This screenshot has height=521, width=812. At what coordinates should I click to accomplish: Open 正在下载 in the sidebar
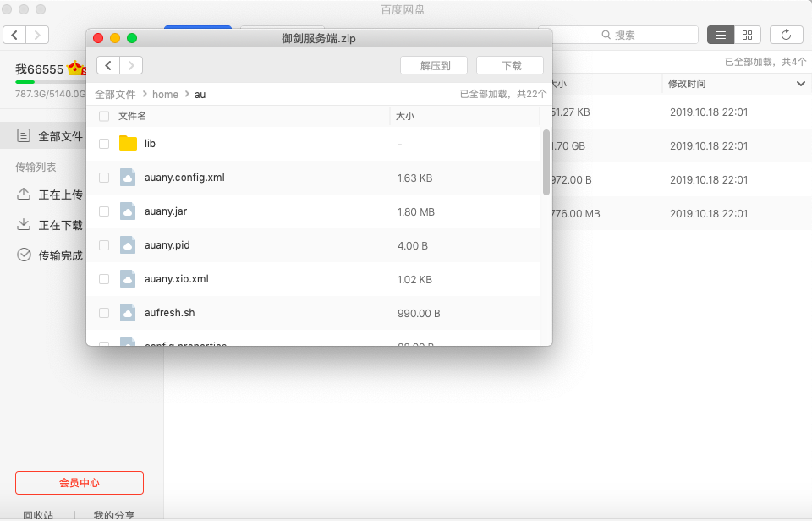click(x=61, y=225)
